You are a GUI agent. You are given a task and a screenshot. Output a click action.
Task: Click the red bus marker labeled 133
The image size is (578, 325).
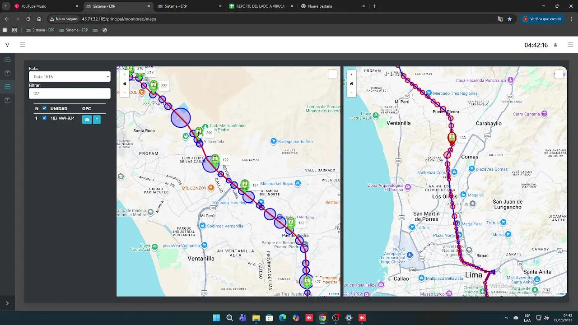452,138
